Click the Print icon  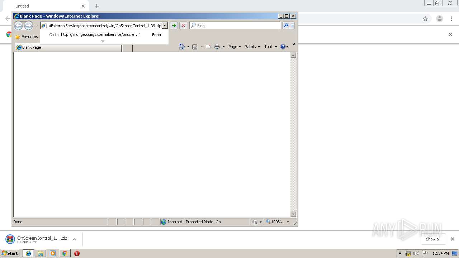pos(217,47)
